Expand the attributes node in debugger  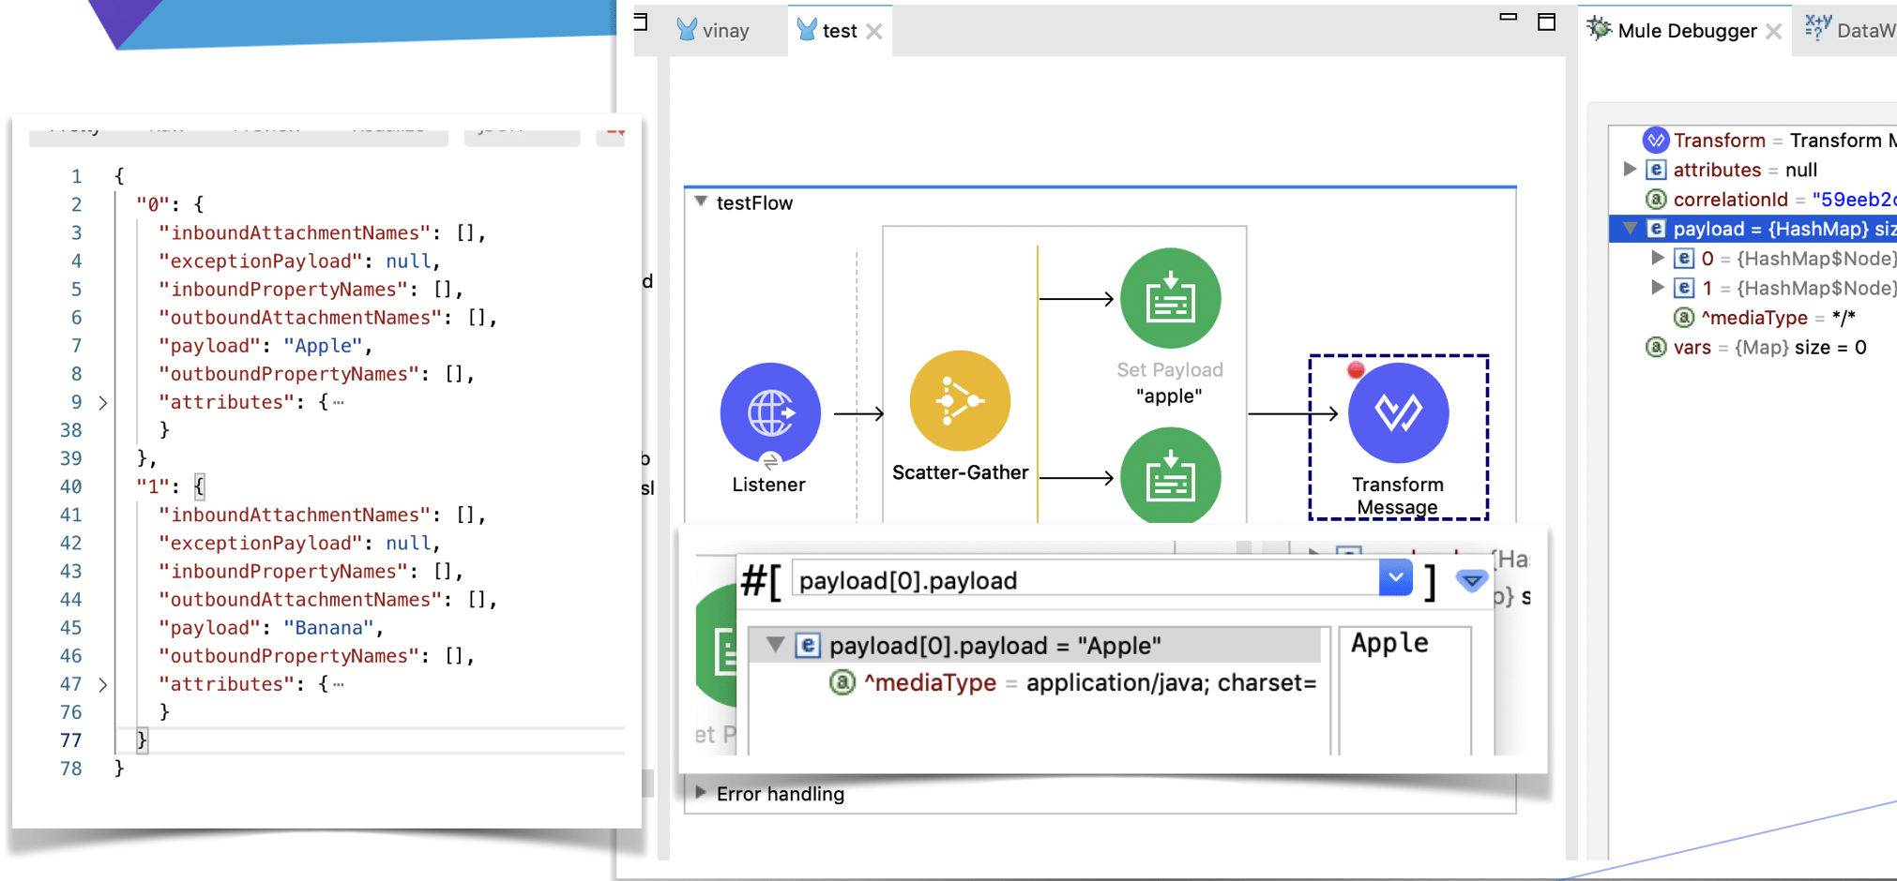1630,170
